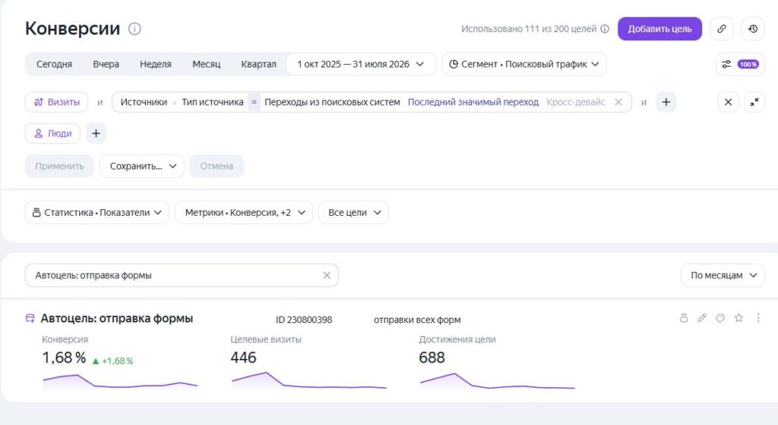The image size is (778, 425).
Task: Click the goal type icon before Автоцель
Action: (x=30, y=319)
